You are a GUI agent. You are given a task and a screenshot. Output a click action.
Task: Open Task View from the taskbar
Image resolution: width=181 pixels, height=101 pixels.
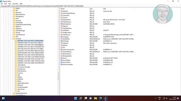(86, 98)
